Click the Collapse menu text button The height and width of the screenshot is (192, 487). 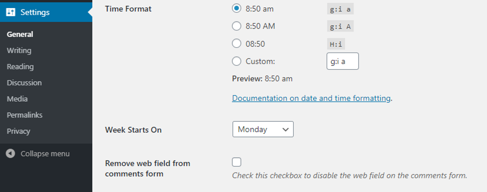(45, 154)
